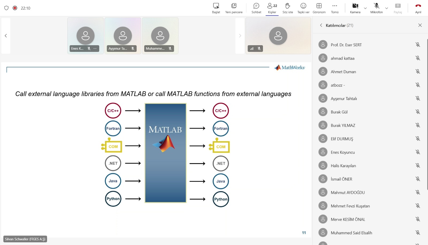Open Enes K... video tile more options
The image size is (428, 245).
click(x=95, y=48)
